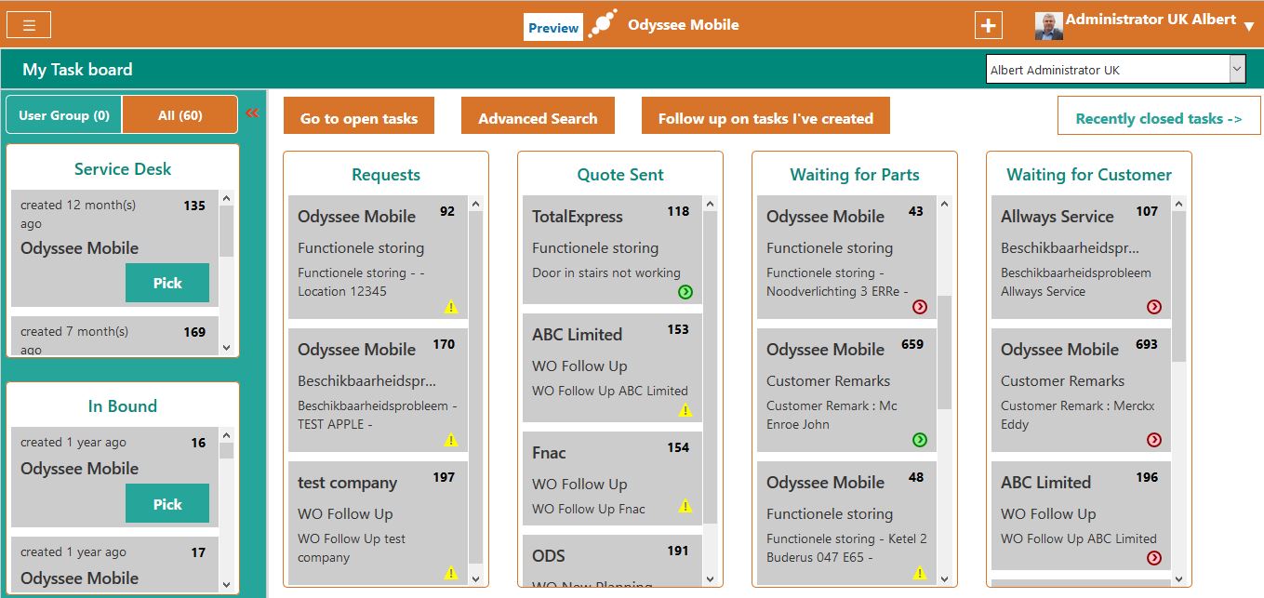
Task: Click warning icon on task 154
Action: point(685,507)
